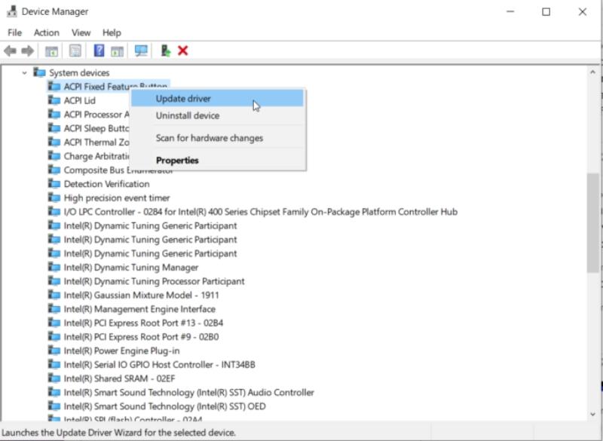Click the Device Manager title bar icon
The width and height of the screenshot is (603, 441).
pos(12,11)
